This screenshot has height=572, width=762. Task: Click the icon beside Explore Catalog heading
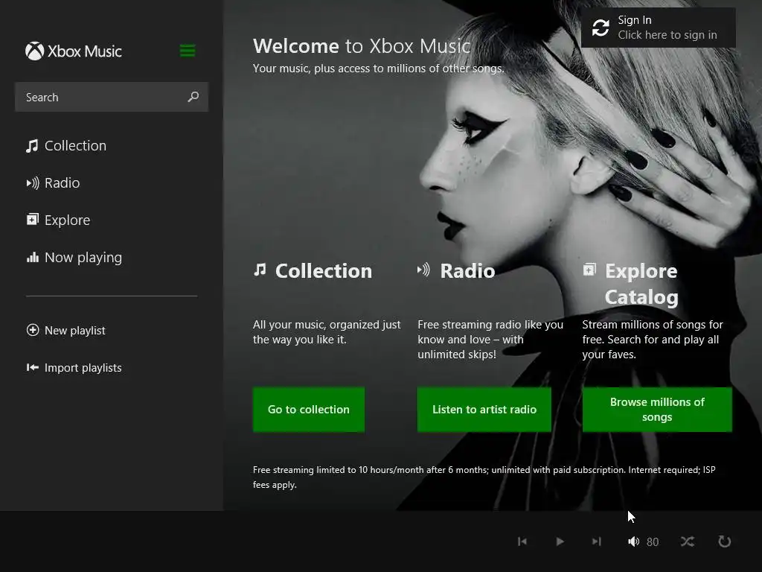click(x=589, y=270)
